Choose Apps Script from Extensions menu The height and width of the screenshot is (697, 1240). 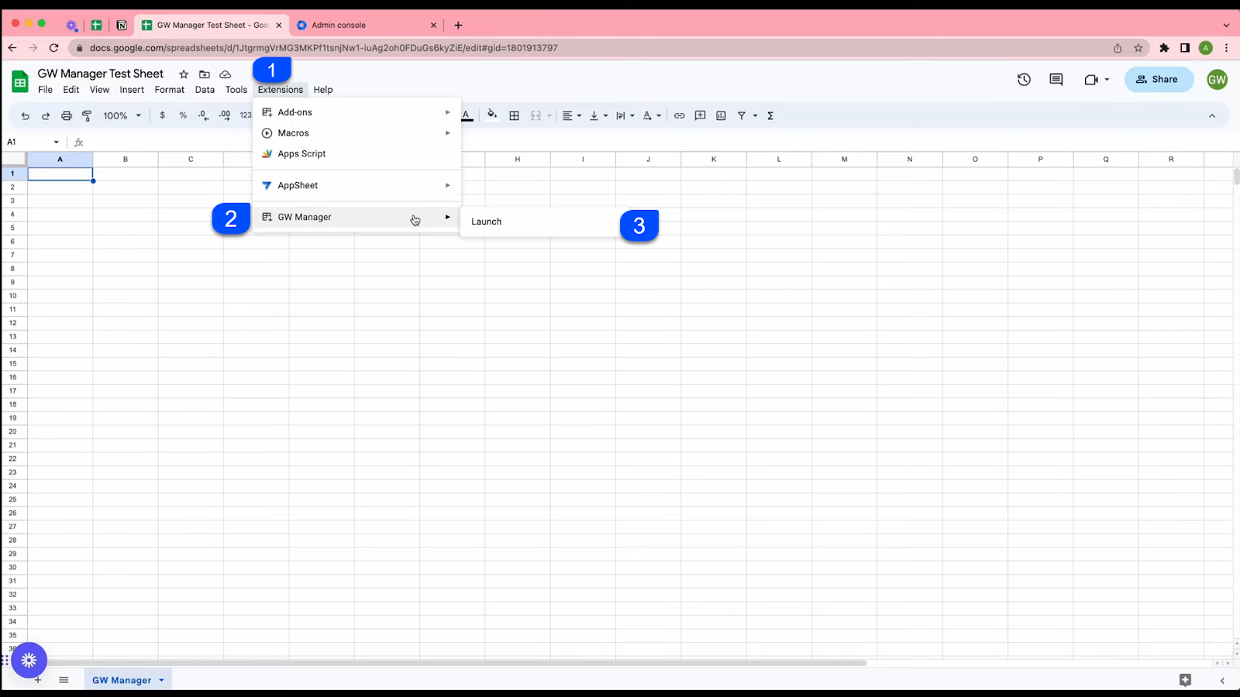coord(356,154)
